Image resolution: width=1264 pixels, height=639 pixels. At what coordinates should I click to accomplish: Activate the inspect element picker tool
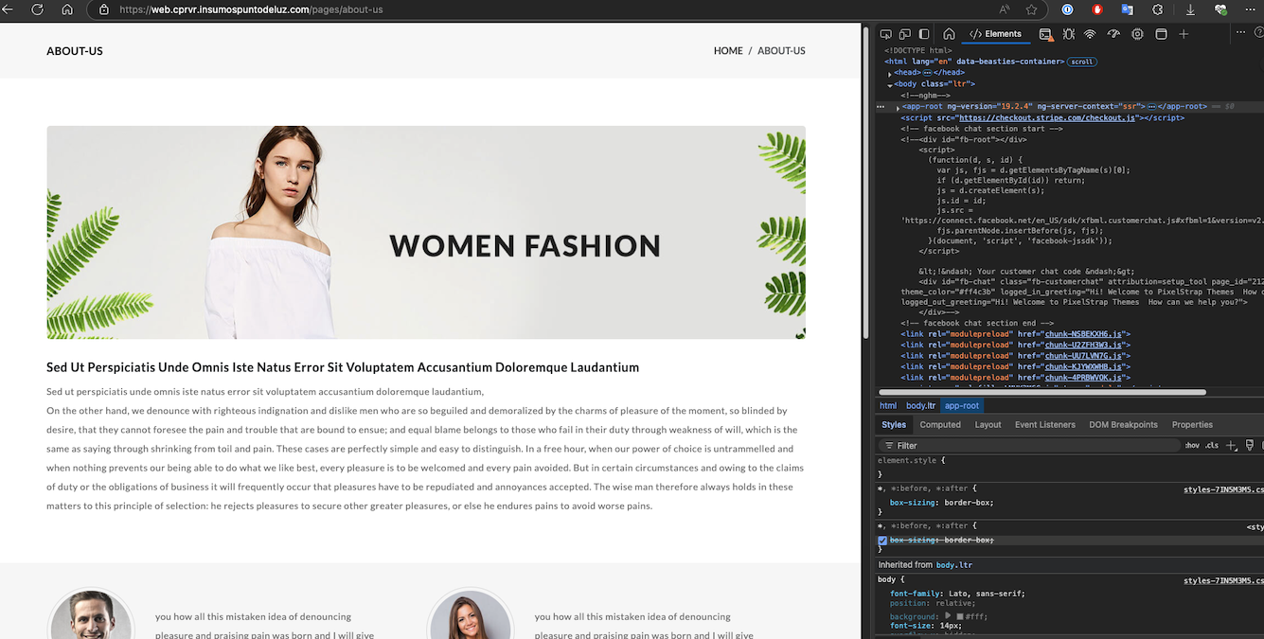885,34
